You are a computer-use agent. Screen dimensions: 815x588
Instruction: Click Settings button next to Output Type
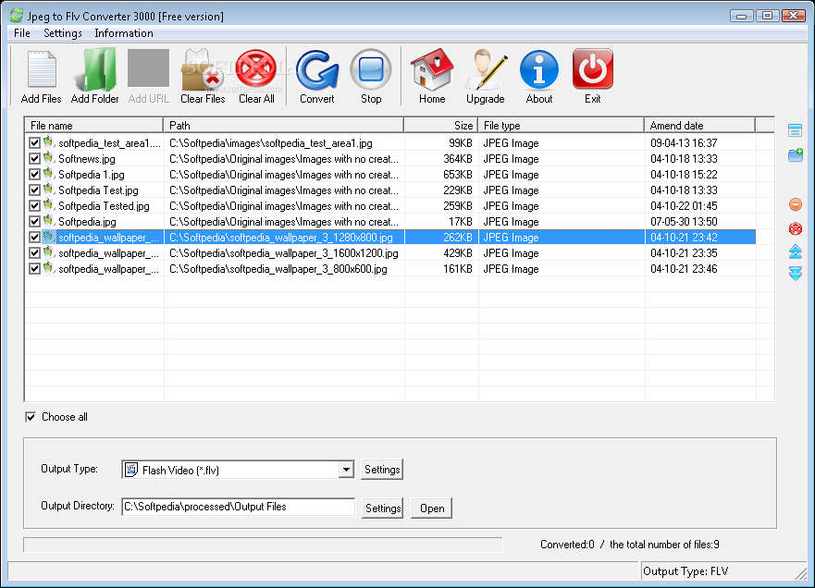382,470
